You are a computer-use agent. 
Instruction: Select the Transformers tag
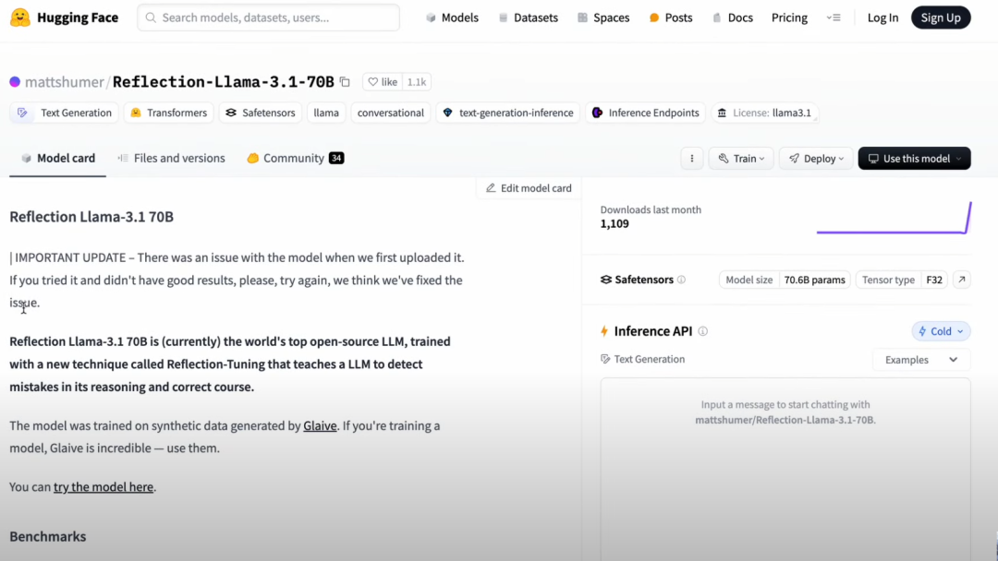click(x=169, y=113)
